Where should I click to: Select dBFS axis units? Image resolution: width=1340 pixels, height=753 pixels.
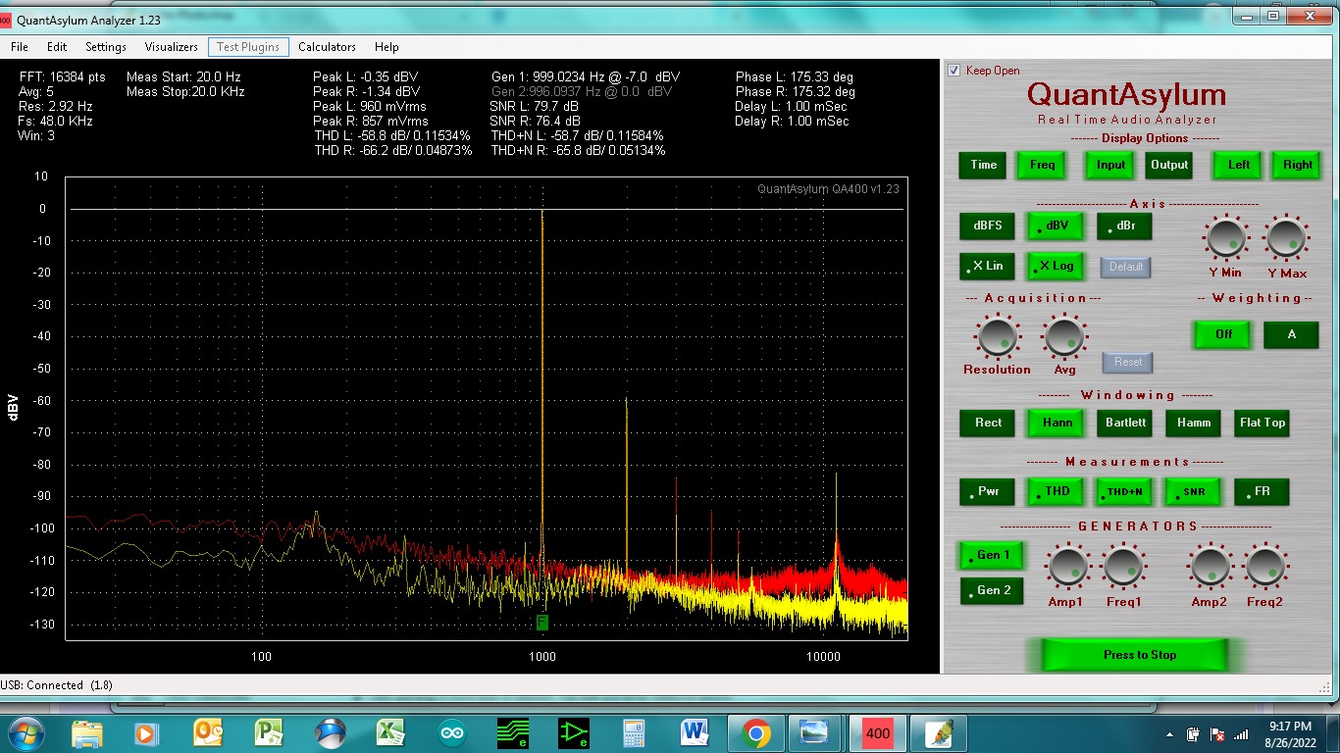point(988,226)
